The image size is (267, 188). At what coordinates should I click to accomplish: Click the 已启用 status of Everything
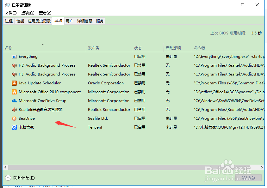[x=140, y=57]
